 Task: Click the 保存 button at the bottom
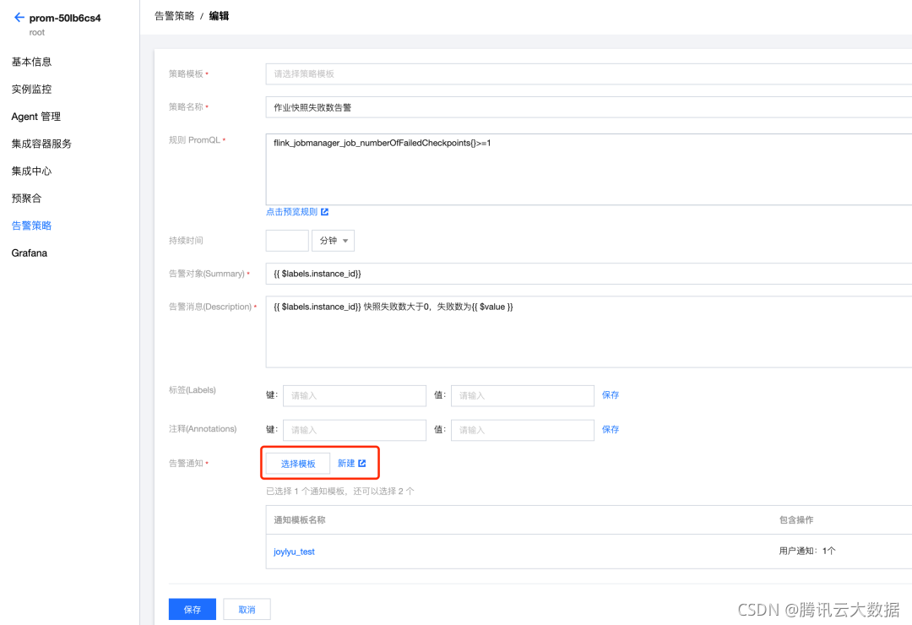[192, 608]
